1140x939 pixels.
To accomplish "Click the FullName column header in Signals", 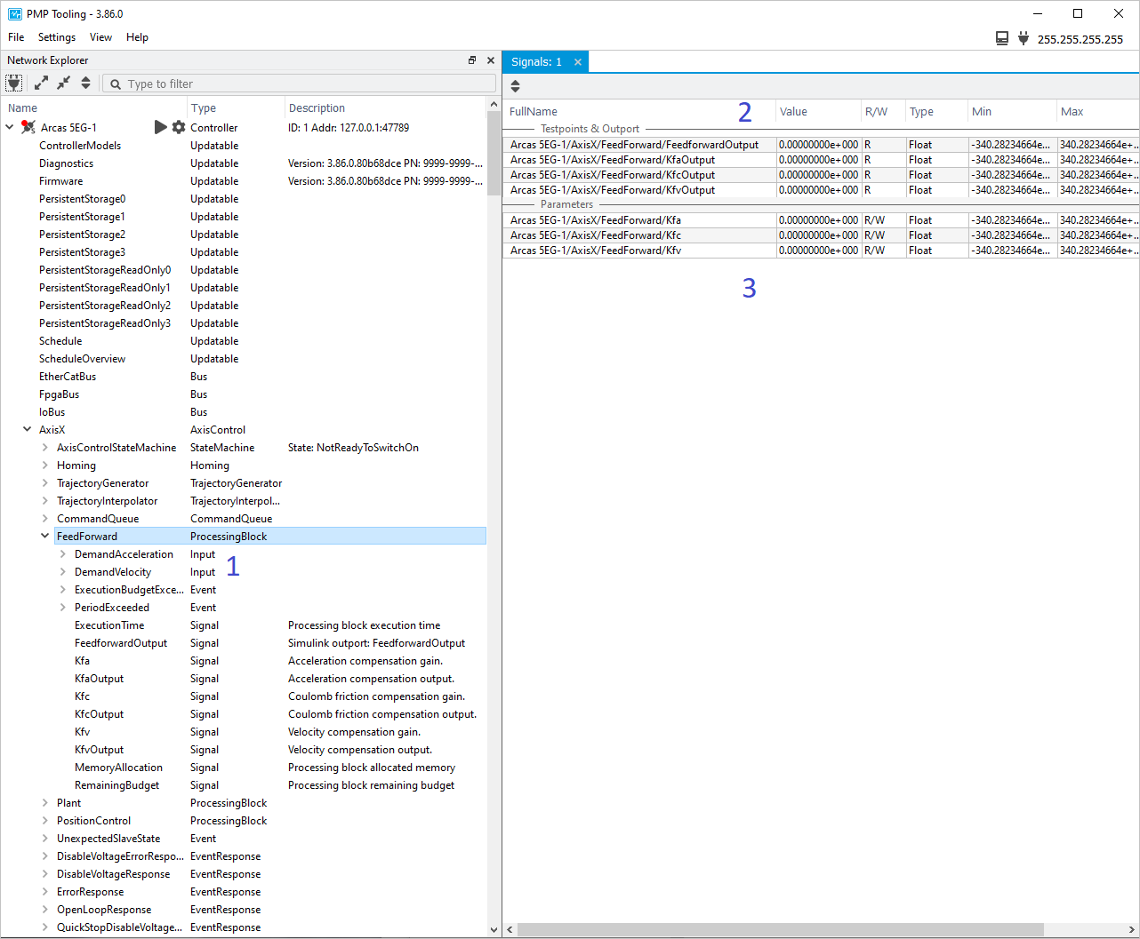I will pos(638,111).
